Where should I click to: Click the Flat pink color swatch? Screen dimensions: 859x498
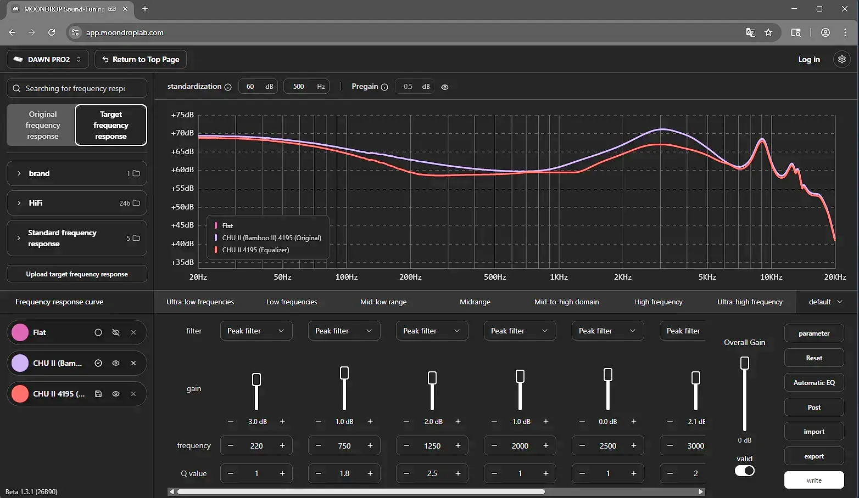click(x=20, y=332)
